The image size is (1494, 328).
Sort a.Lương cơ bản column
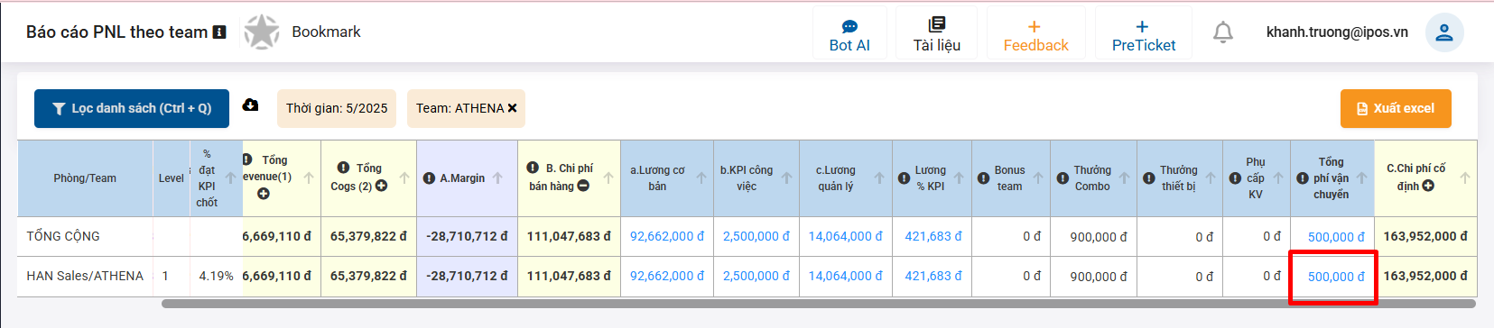point(701,178)
